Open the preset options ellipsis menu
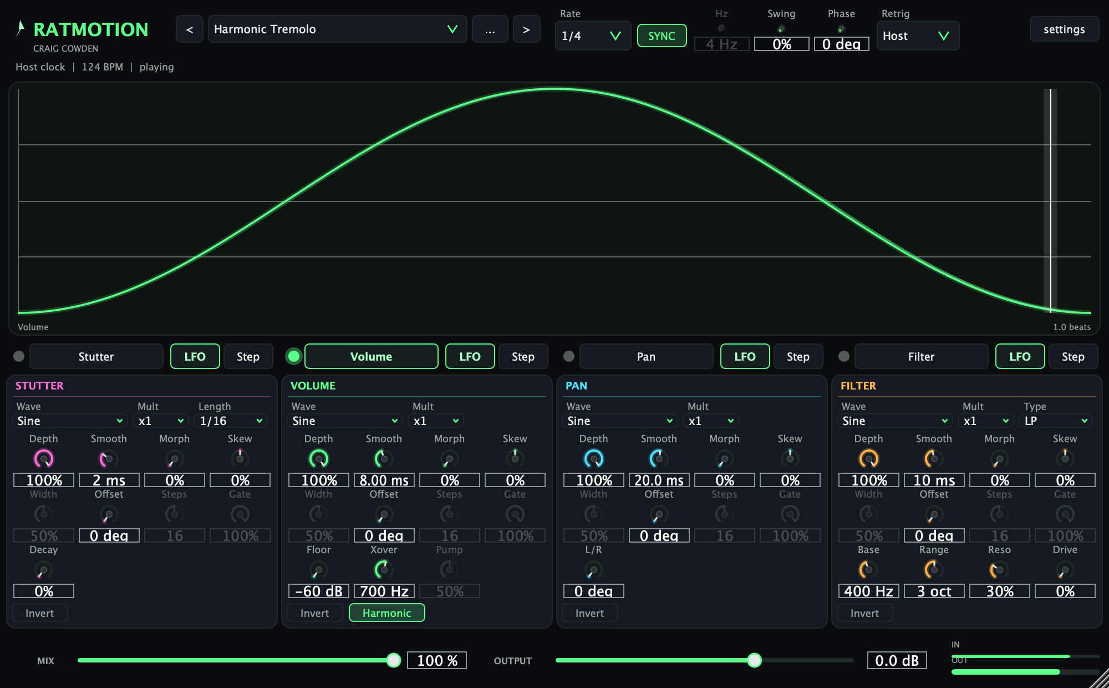Viewport: 1109px width, 688px height. point(490,29)
